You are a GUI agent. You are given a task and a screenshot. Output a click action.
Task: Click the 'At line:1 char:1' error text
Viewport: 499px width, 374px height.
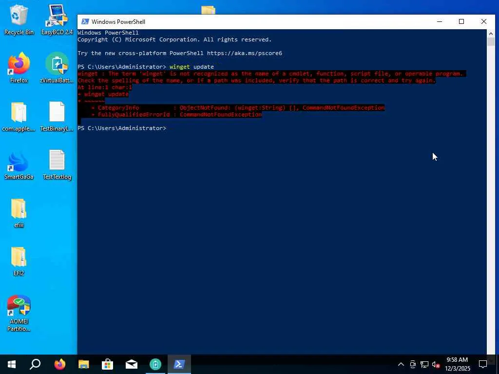[x=105, y=87]
